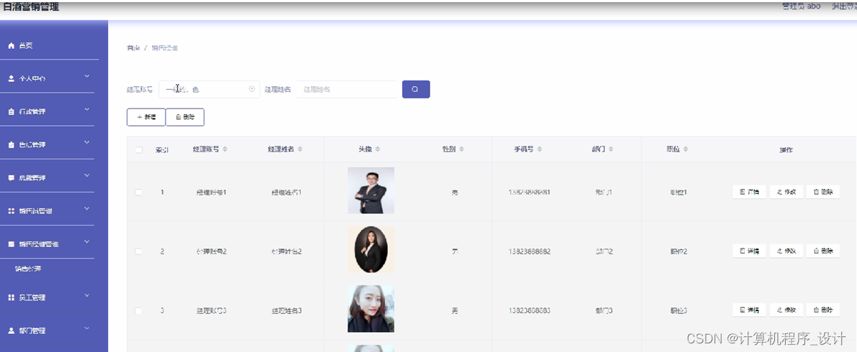
Task: Expand the 销售员管理 sidebar chevron
Action: click(86, 208)
